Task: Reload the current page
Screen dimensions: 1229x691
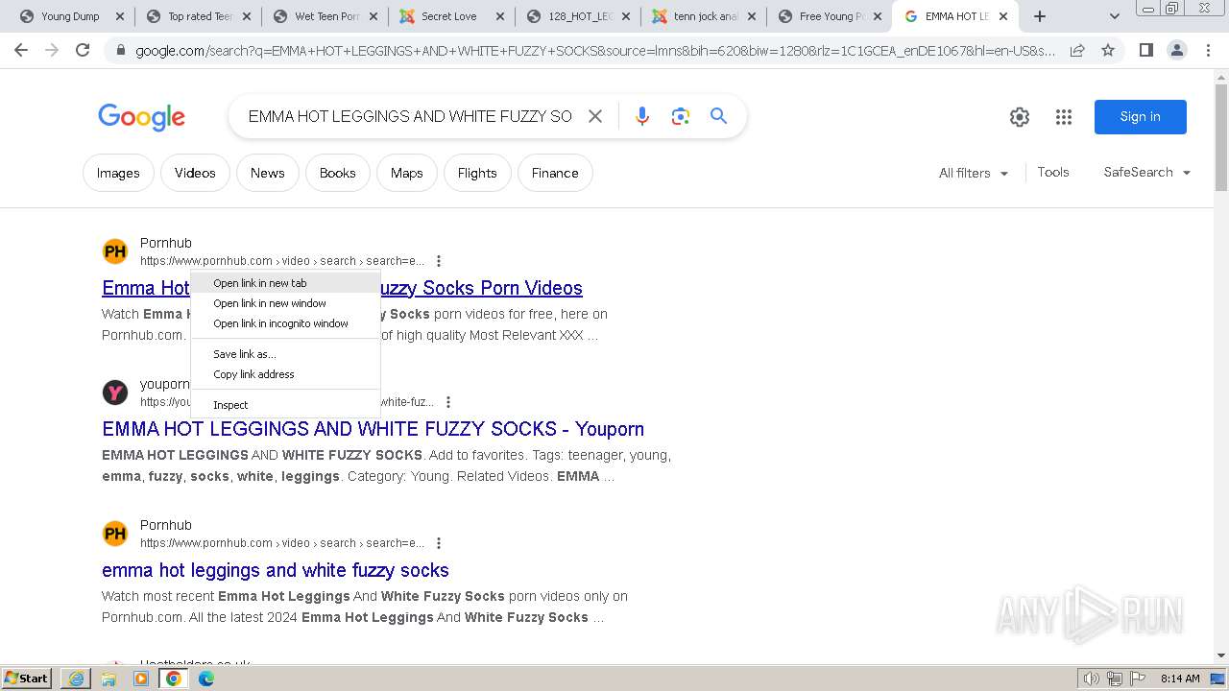Action: 83,50
